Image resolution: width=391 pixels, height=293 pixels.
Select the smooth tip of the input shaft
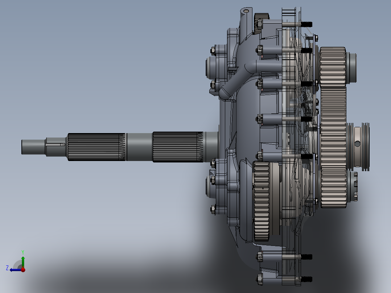(x=34, y=147)
